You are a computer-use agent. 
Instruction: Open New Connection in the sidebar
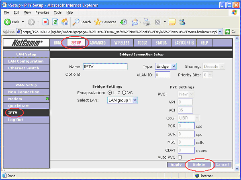coord(26,92)
